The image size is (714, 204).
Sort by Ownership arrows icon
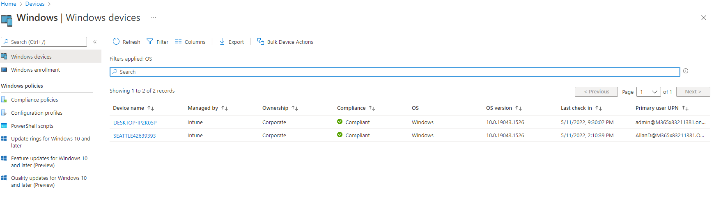point(295,108)
